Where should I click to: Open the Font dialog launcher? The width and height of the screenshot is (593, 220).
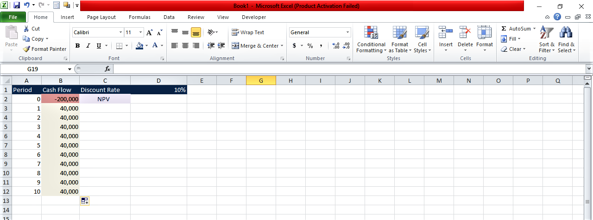click(x=162, y=59)
